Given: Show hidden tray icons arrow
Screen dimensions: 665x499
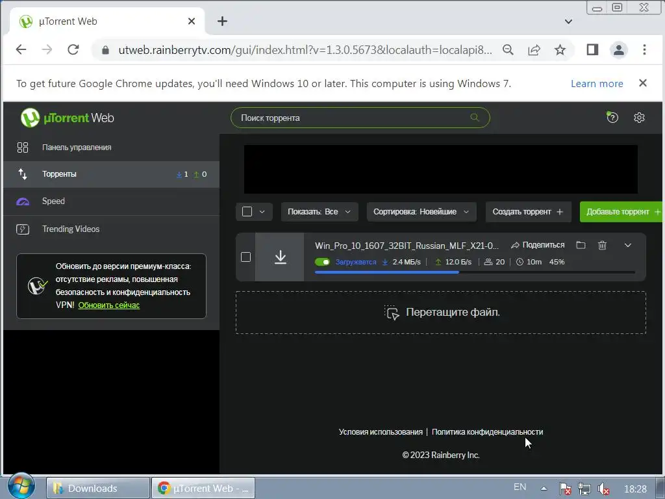Looking at the screenshot, I should click(544, 489).
